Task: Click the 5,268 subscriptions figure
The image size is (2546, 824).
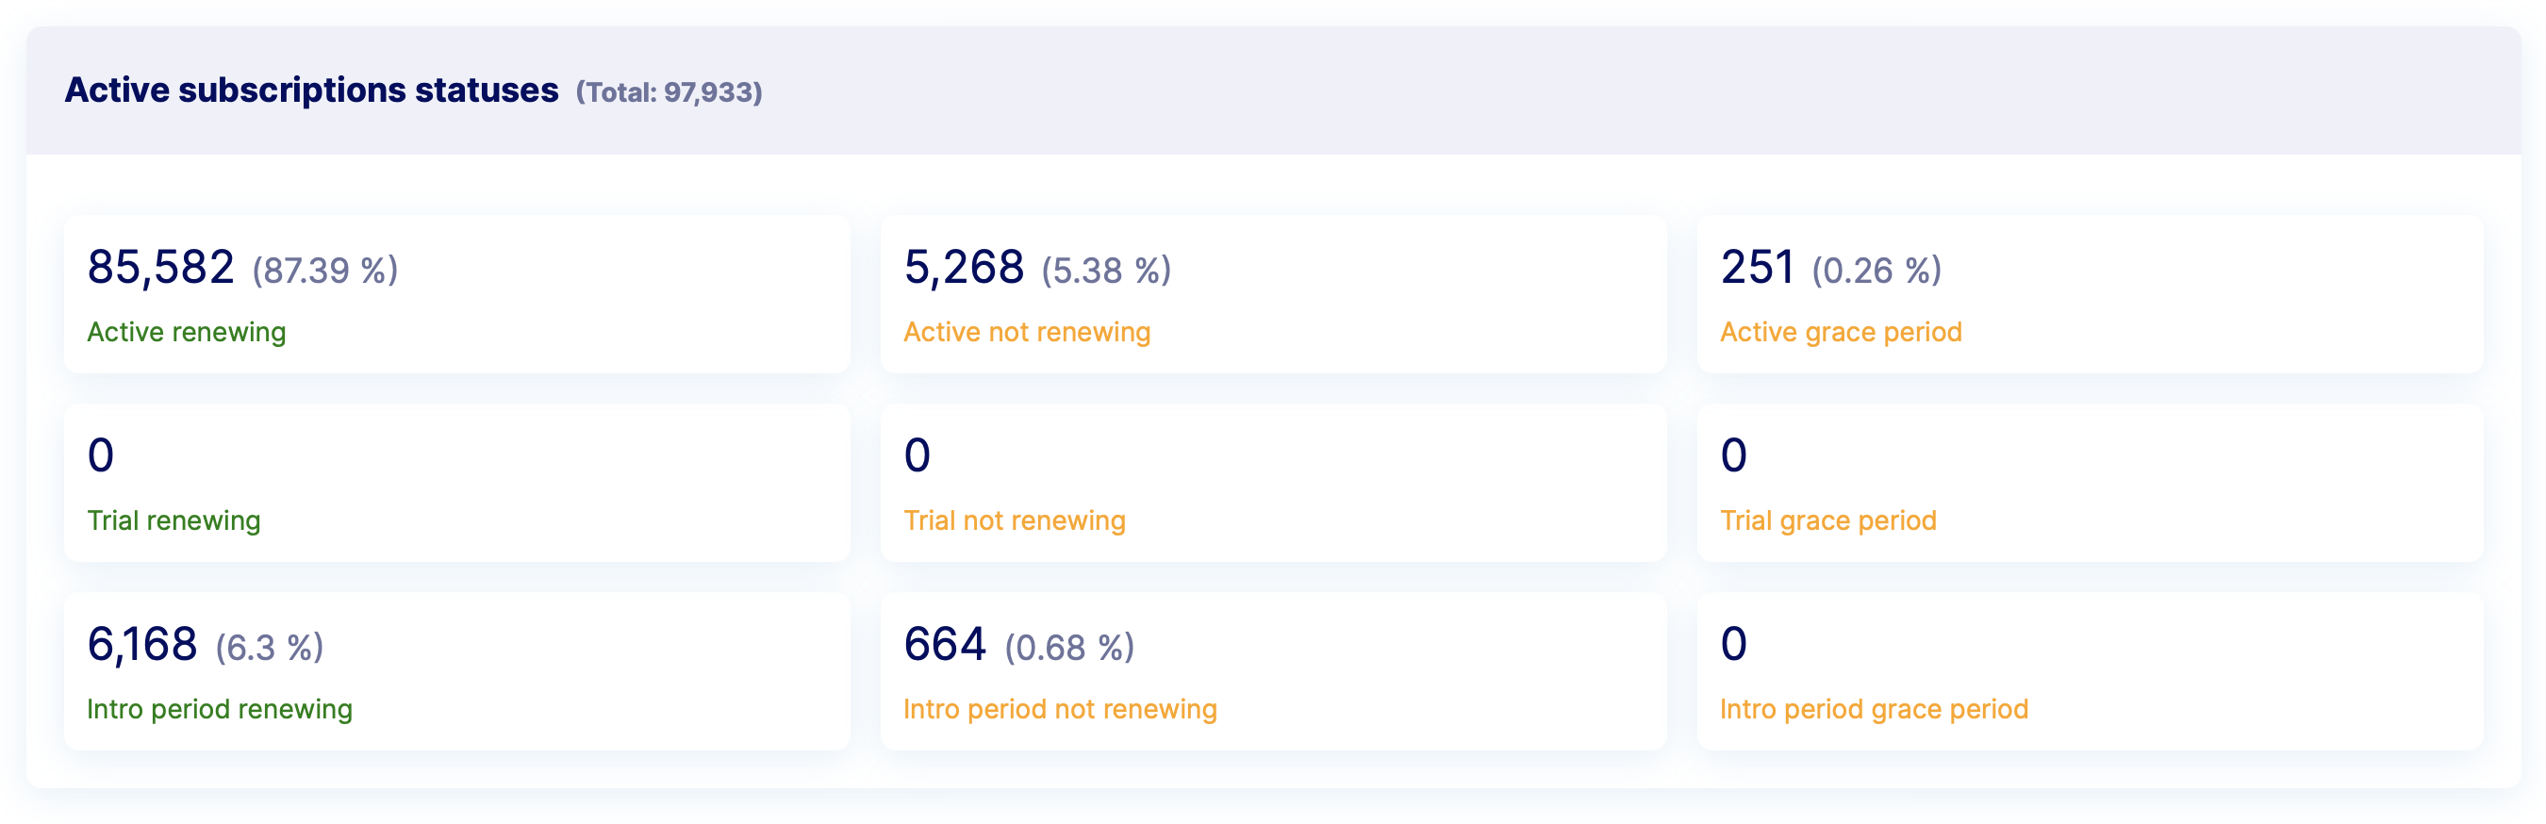Action: tap(964, 268)
